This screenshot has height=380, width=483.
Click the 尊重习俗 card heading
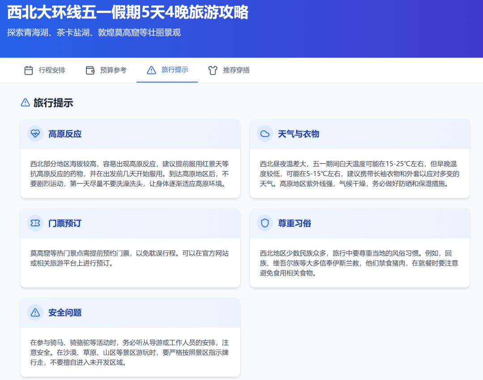tap(294, 223)
